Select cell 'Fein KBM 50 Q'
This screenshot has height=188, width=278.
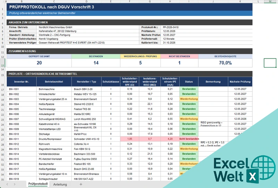(86, 149)
